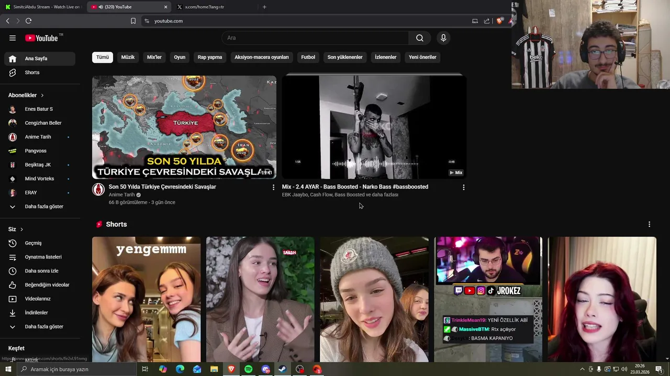670x376 pixels.
Task: Reload the page with the refresh icon
Action: tap(28, 21)
